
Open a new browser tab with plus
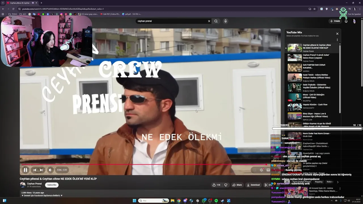(41, 3)
